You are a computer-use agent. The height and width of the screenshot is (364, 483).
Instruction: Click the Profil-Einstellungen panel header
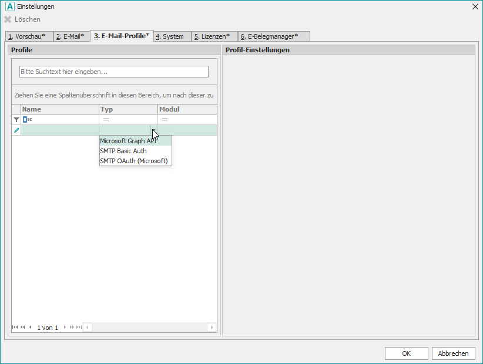(348, 50)
